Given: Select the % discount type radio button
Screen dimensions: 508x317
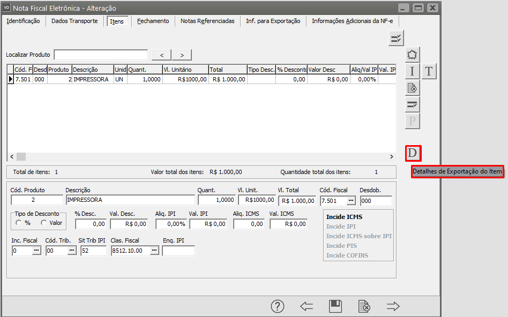Looking at the screenshot, I should point(19,223).
